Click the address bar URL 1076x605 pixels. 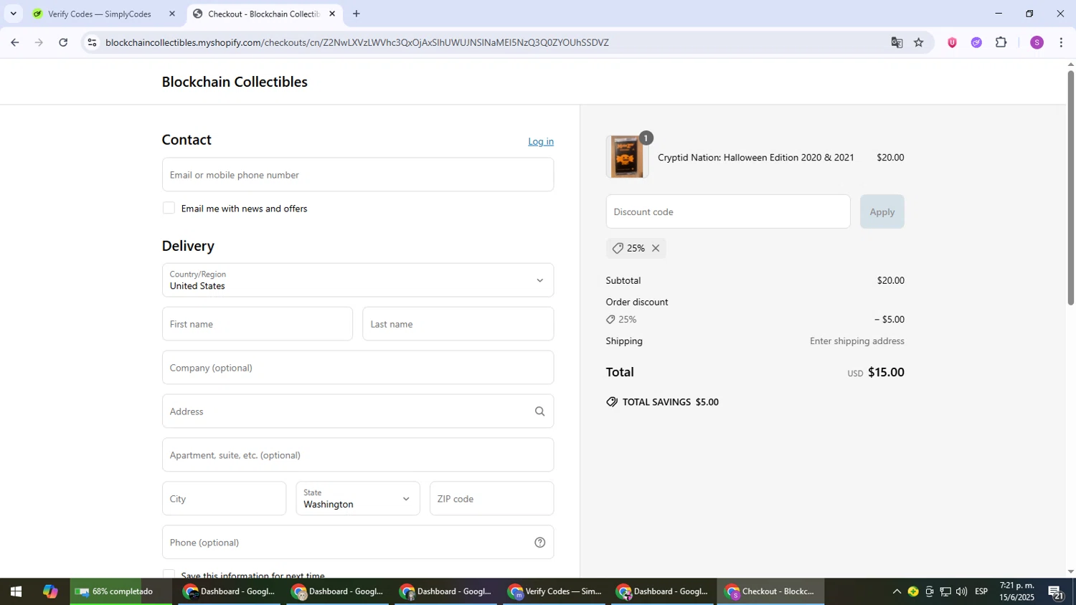(x=357, y=42)
